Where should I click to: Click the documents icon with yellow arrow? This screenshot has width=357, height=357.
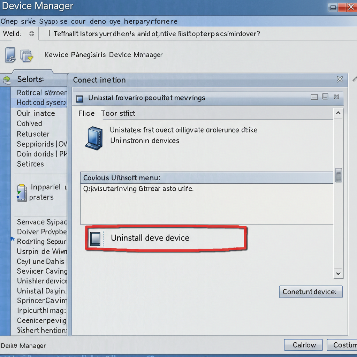tap(26, 56)
